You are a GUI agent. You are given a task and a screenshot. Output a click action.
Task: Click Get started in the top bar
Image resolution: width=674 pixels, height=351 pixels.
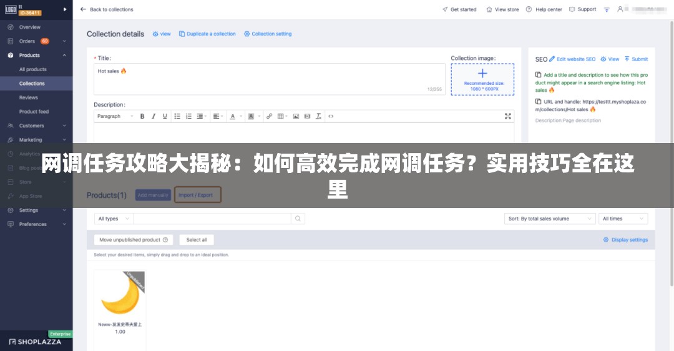pyautogui.click(x=459, y=9)
